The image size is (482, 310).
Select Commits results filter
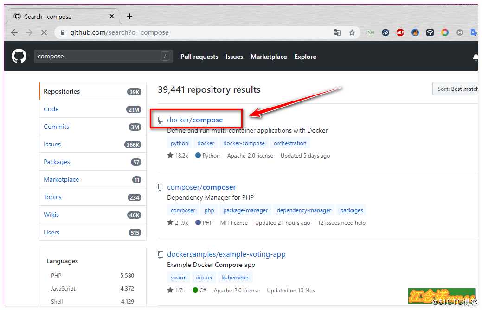92,127
